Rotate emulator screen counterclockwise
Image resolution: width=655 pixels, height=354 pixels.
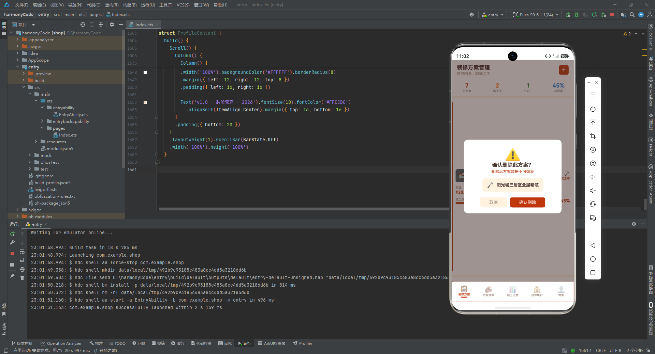point(593,150)
